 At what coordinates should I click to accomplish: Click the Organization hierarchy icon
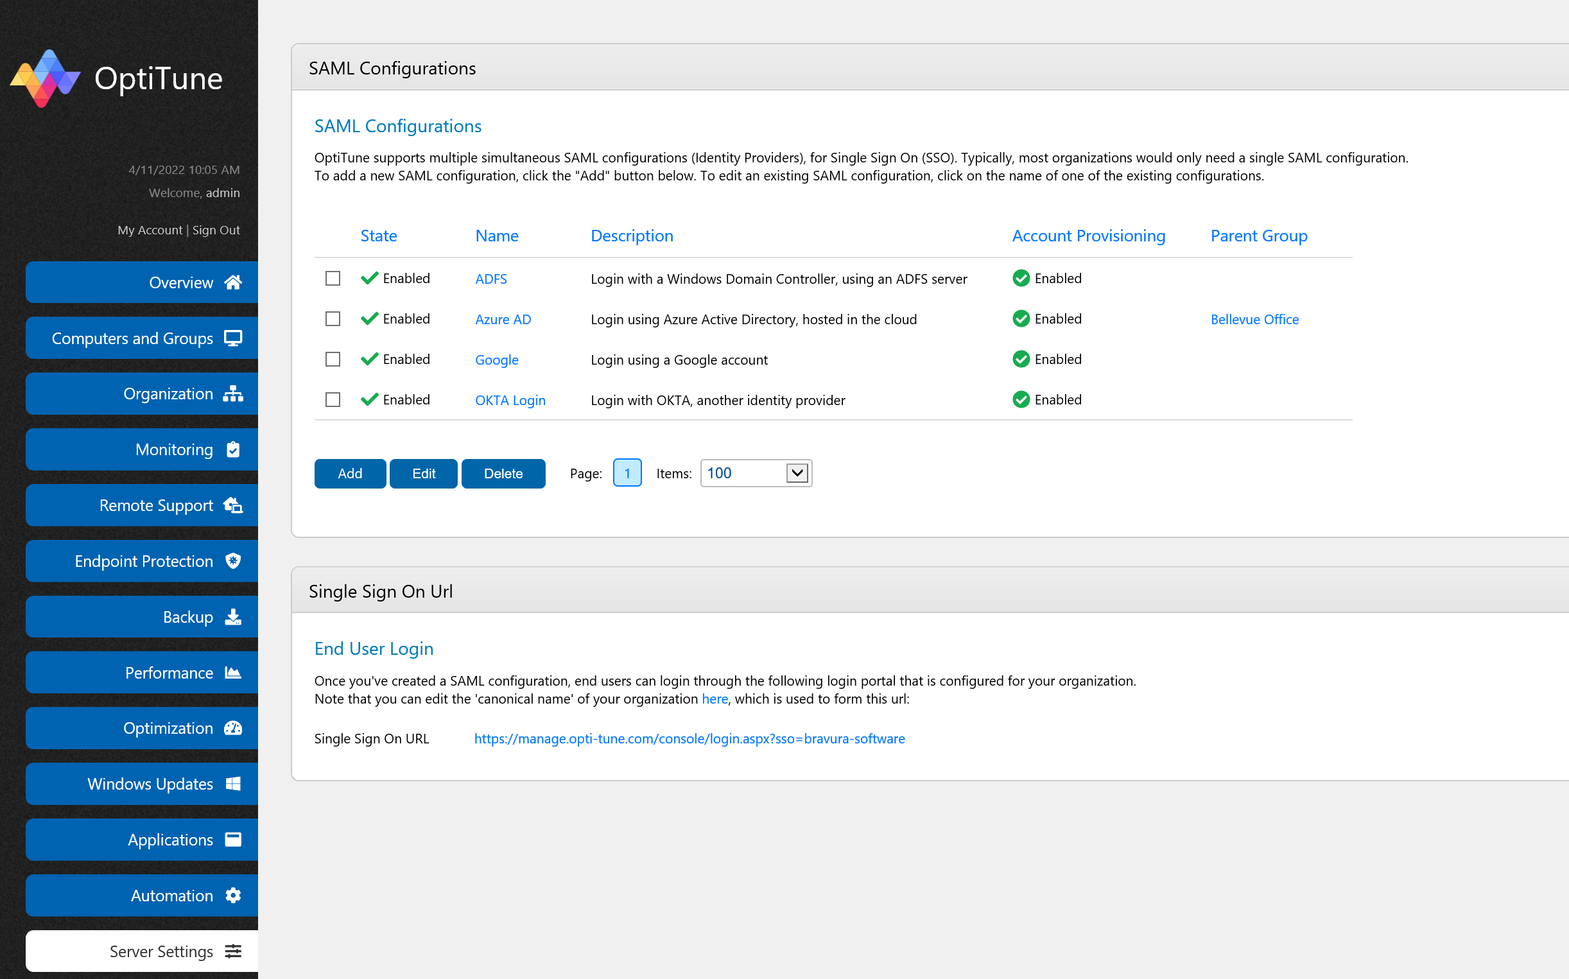point(233,394)
